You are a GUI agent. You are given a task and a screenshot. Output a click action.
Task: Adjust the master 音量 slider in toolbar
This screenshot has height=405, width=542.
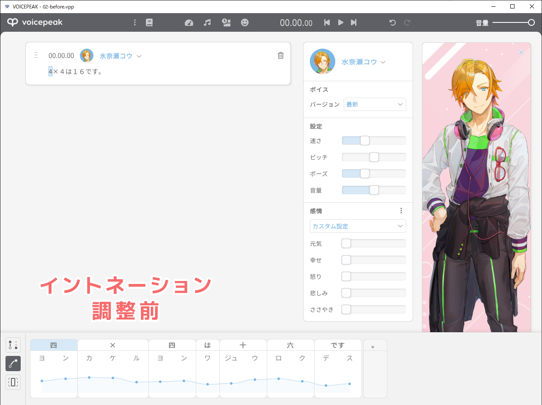514,22
